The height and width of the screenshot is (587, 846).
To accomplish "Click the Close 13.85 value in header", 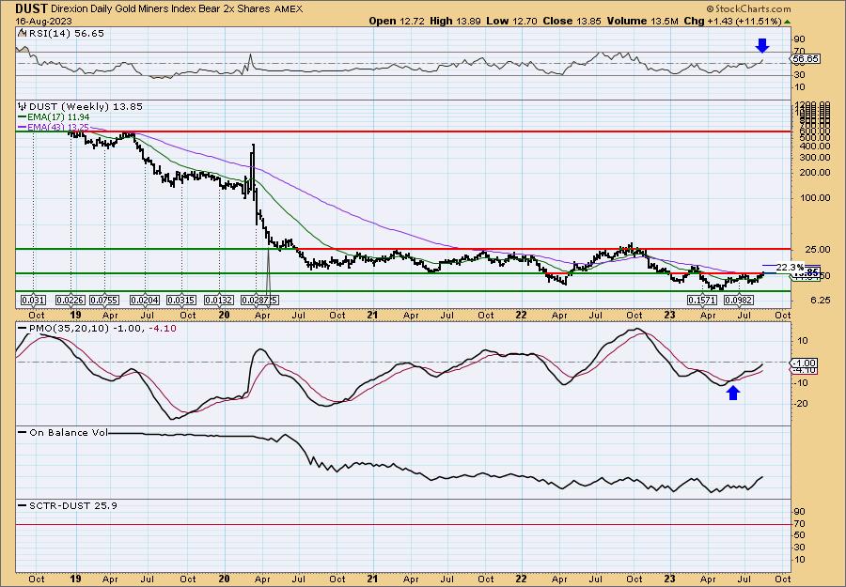I will [x=572, y=21].
